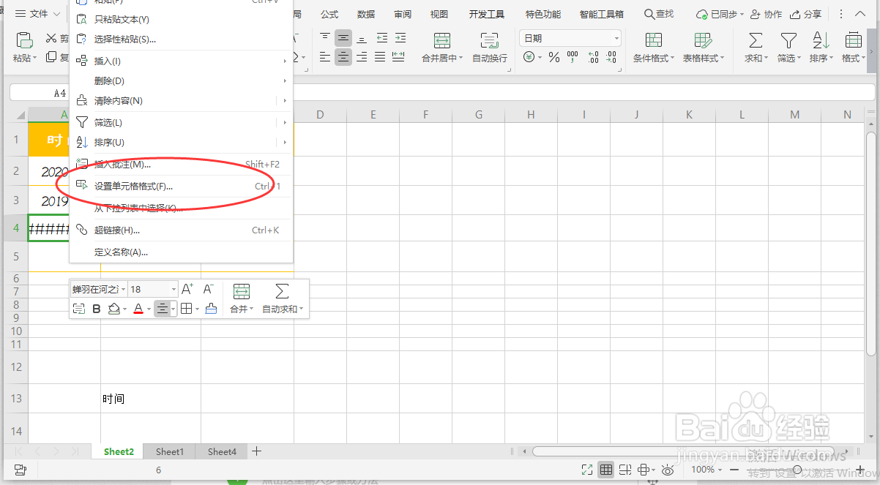Click the Format (格式) ribbon icon

point(853,40)
